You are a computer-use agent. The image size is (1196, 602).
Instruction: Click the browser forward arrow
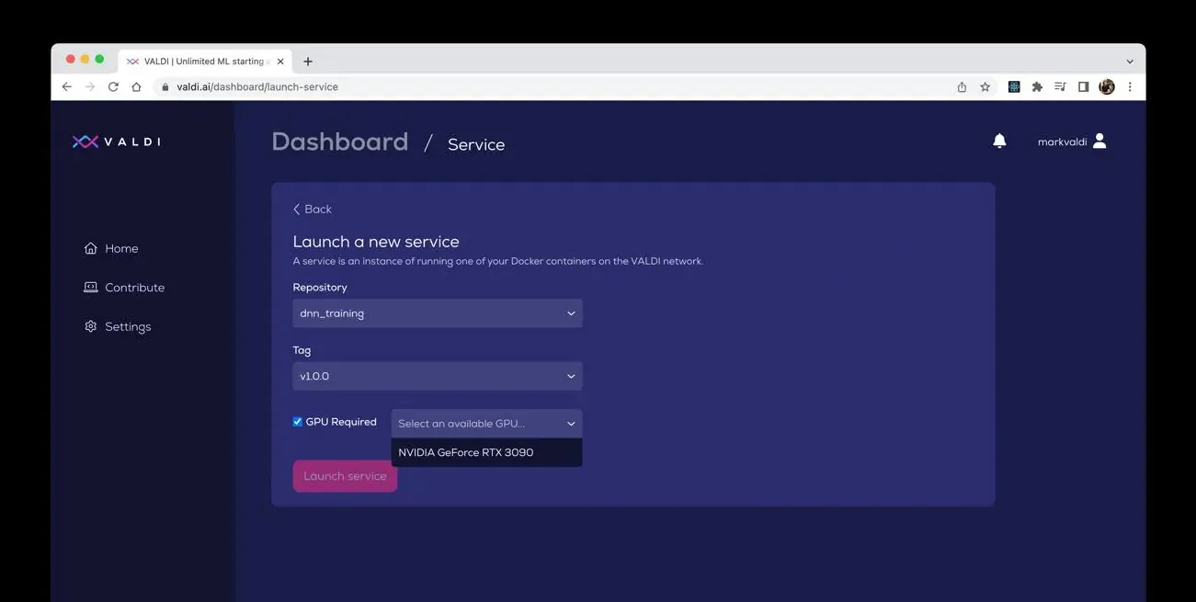pos(89,87)
